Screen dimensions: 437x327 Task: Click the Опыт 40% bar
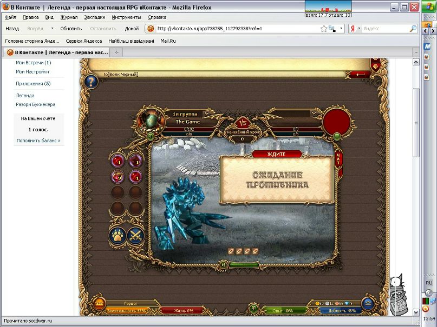click(284, 311)
